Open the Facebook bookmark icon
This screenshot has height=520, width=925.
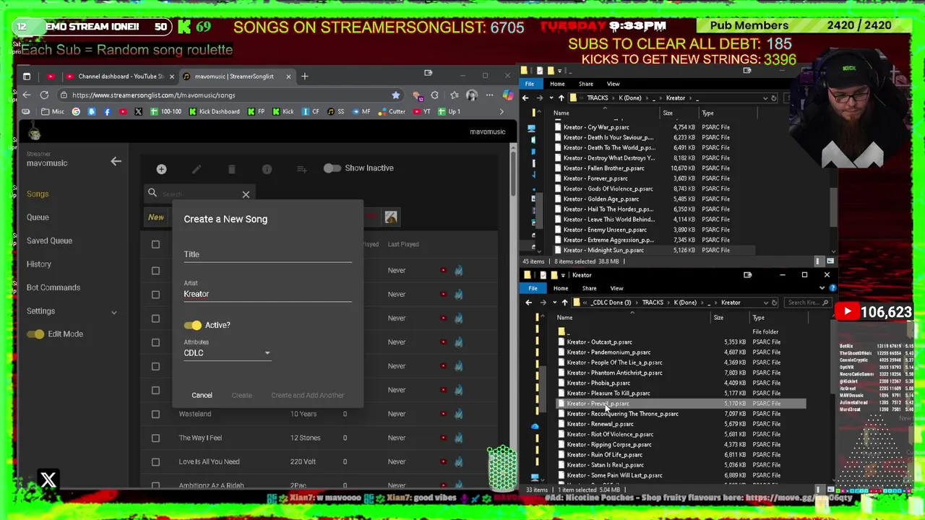(x=107, y=111)
